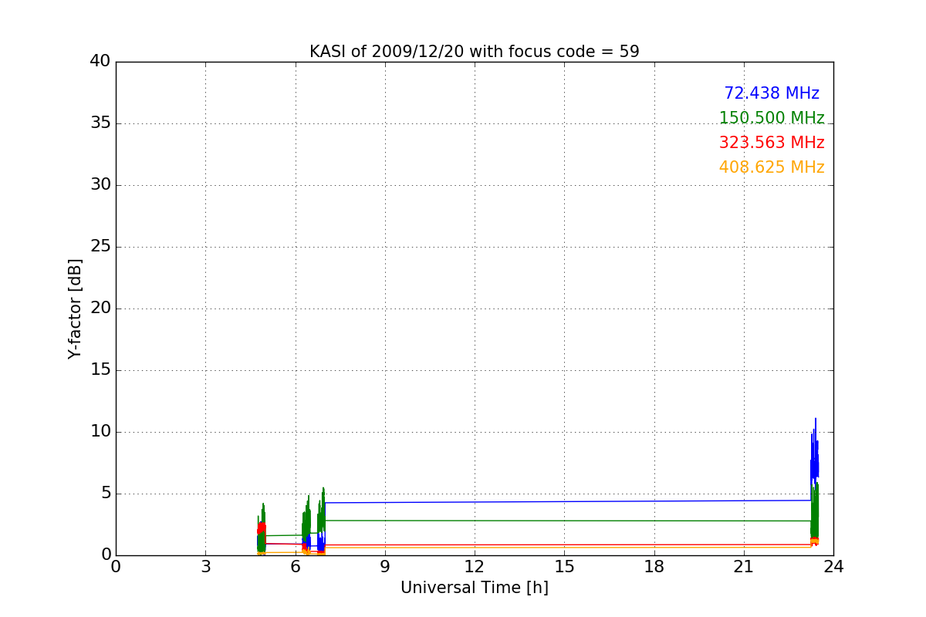Click the 'Y-factor [dB]' axis label
The height and width of the screenshot is (617, 926).
74,308
